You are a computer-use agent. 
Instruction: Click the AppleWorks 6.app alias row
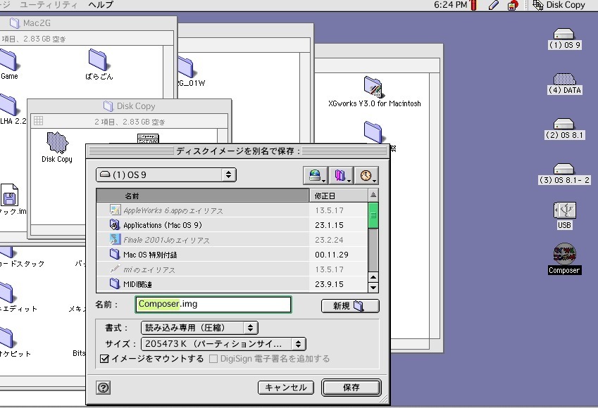(232, 210)
